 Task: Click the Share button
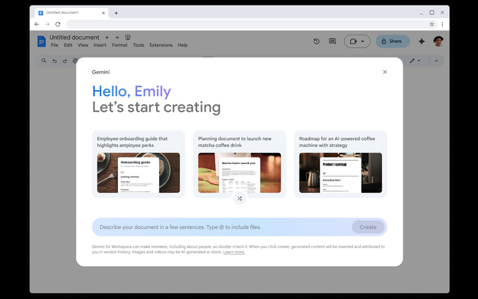[x=393, y=41]
